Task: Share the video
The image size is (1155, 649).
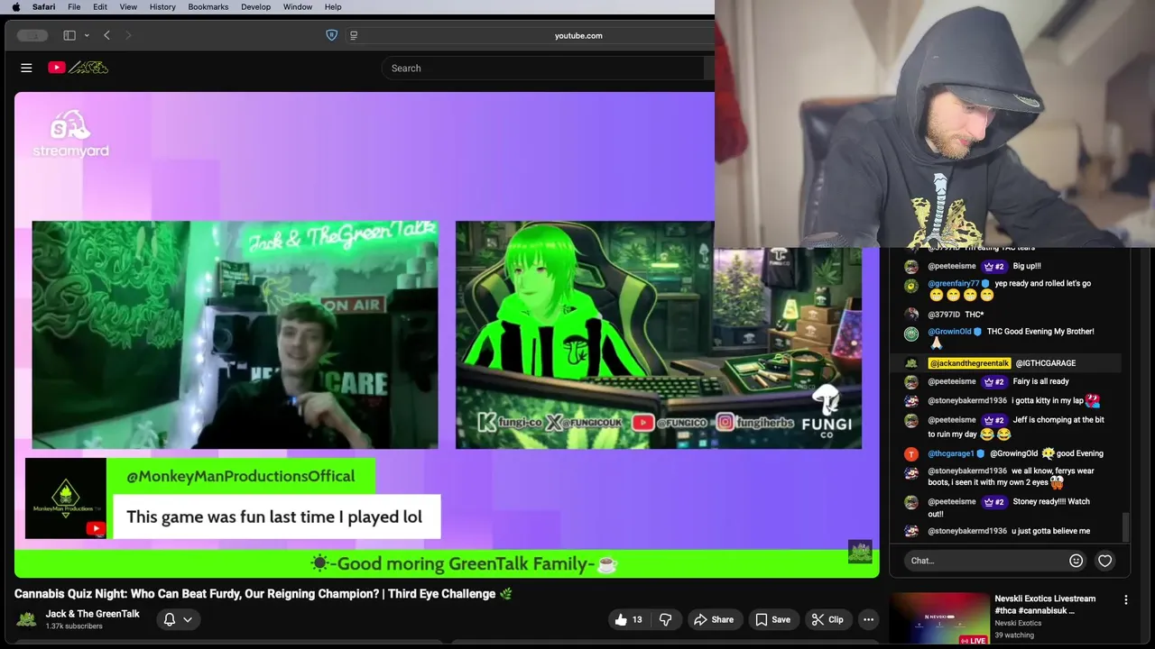Action: [x=713, y=619]
